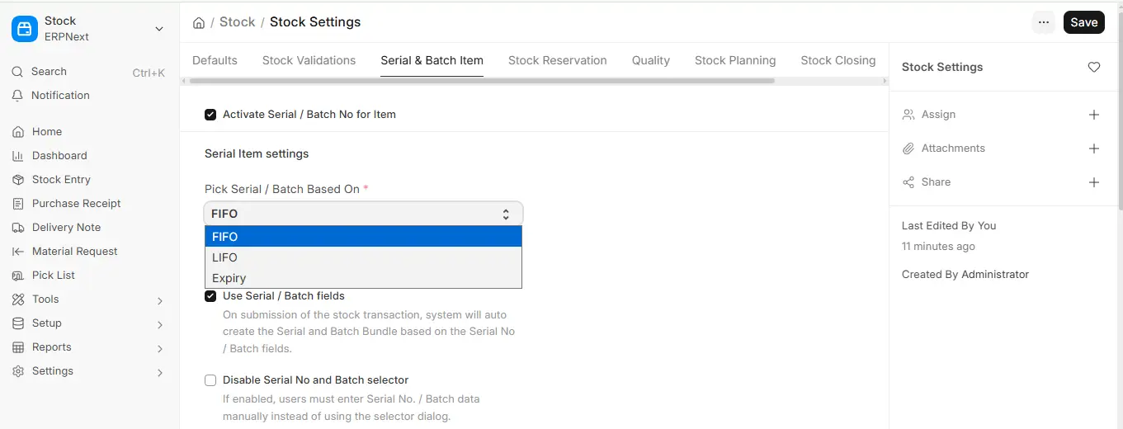Click the Settings gear icon in sidebar
This screenshot has height=429, width=1123.
point(18,371)
